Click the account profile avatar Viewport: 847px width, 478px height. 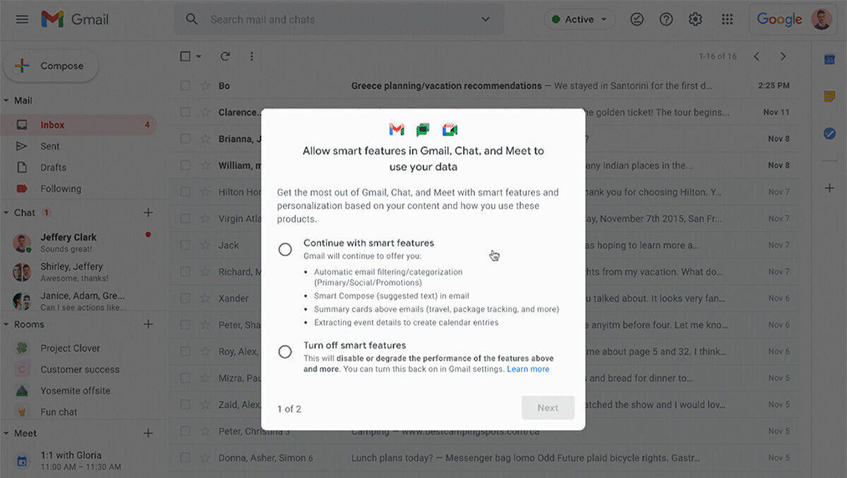click(x=822, y=19)
